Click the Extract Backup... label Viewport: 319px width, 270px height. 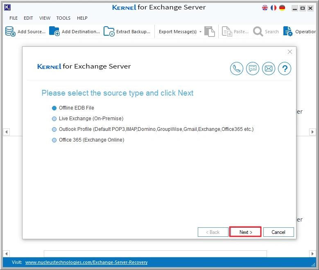point(133,32)
